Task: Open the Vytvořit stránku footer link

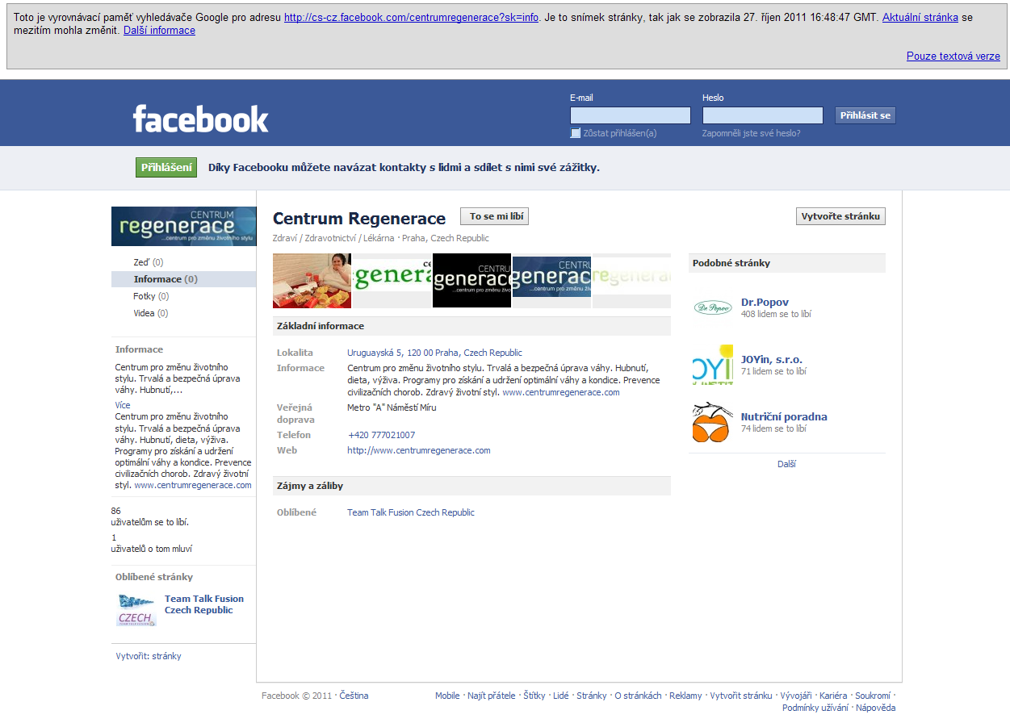Action: point(741,696)
